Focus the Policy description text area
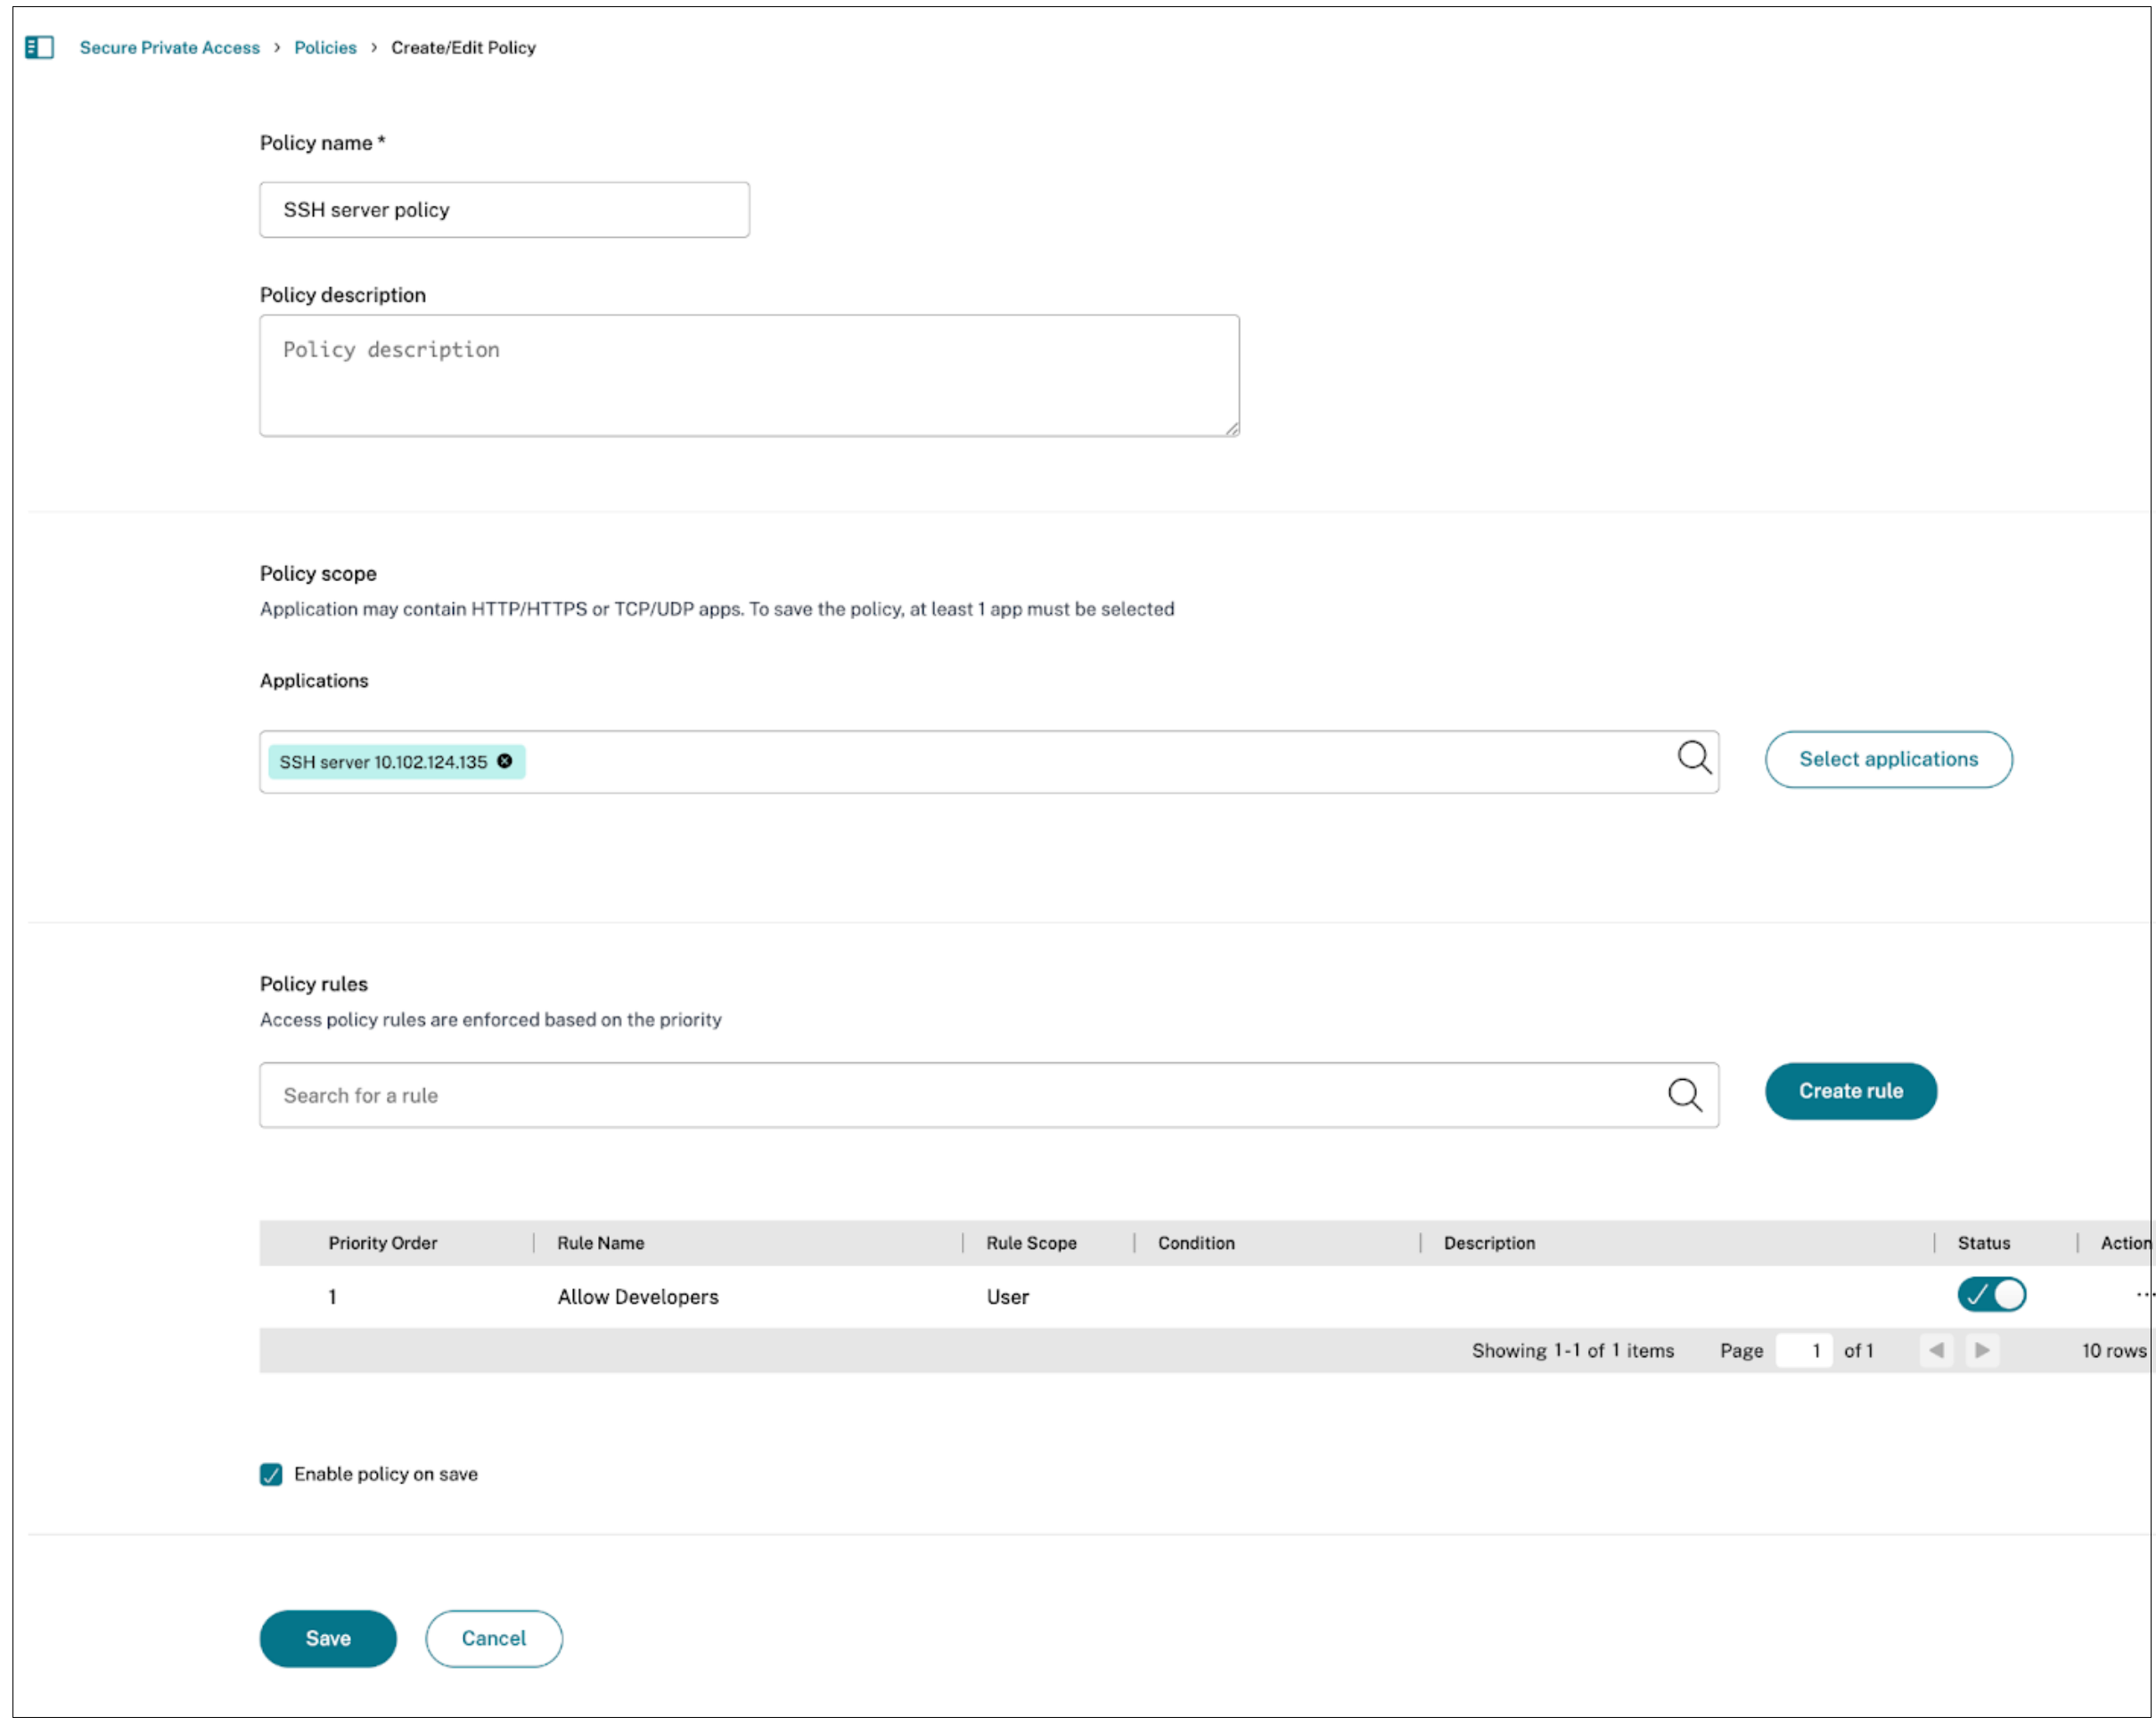This screenshot has width=2156, height=1725. click(749, 376)
